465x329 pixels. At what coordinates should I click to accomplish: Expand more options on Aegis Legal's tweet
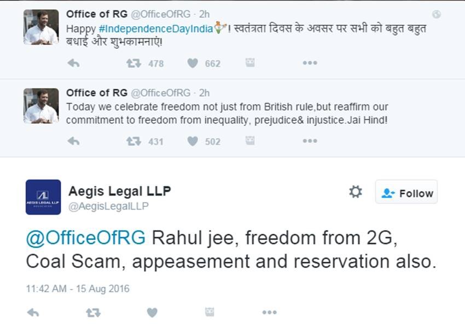tap(268, 311)
